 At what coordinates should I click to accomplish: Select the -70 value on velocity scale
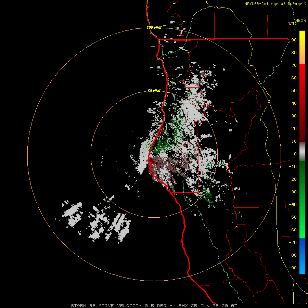pos(293,243)
